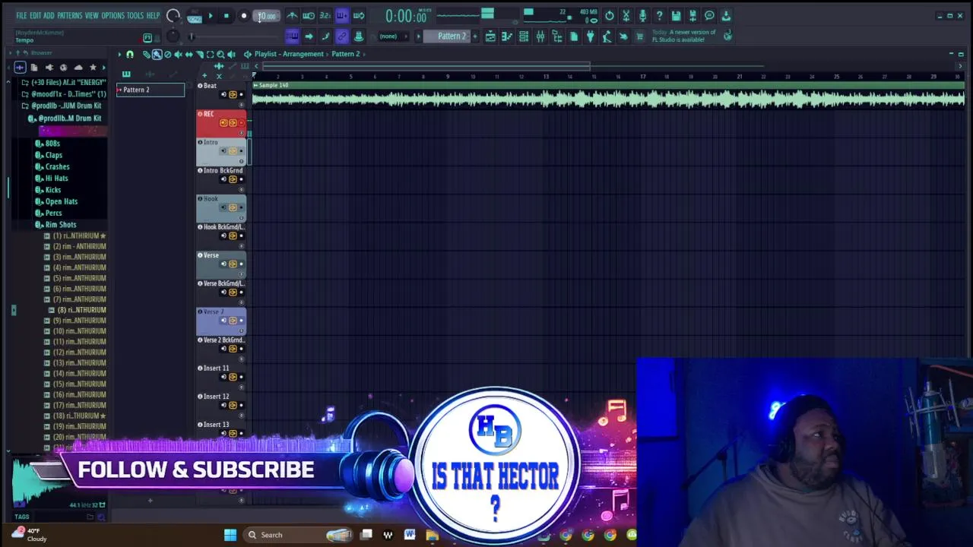The height and width of the screenshot is (547, 973).
Task: Save the project with floppy disk icon
Action: point(676,15)
